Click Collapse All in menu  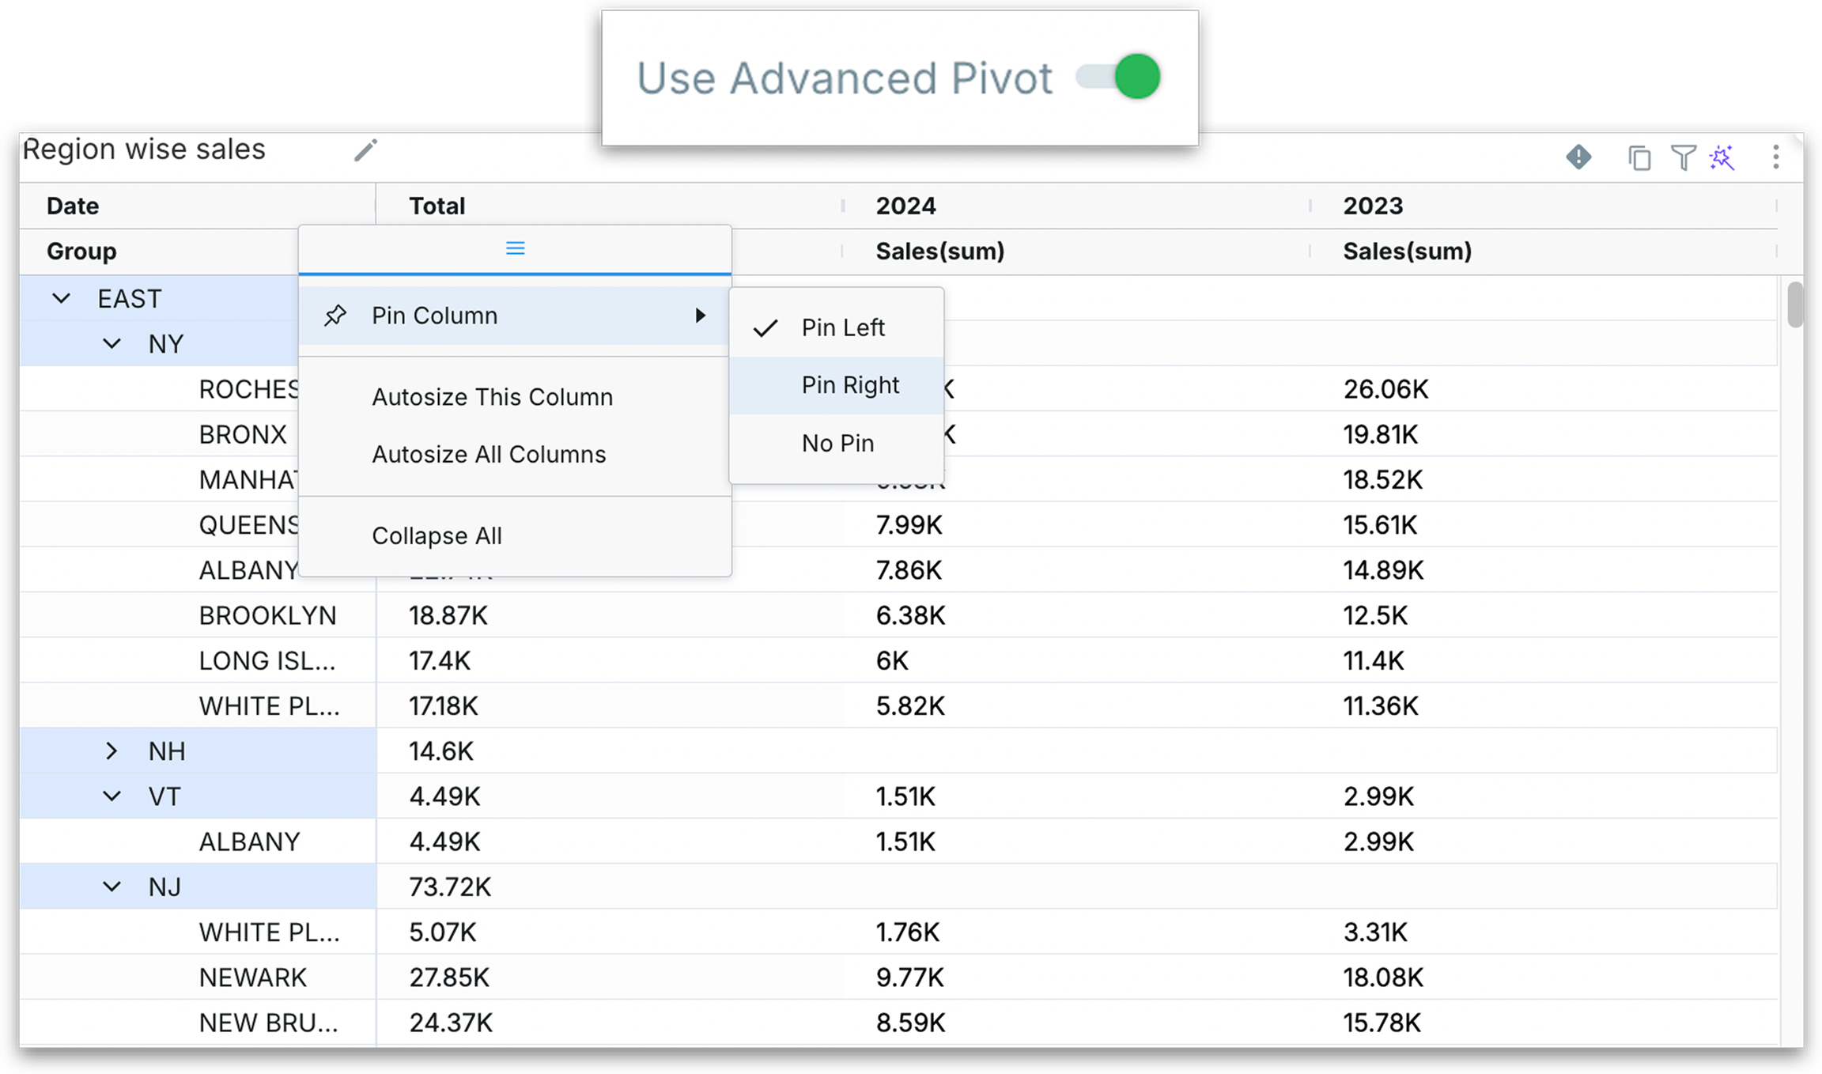[437, 536]
